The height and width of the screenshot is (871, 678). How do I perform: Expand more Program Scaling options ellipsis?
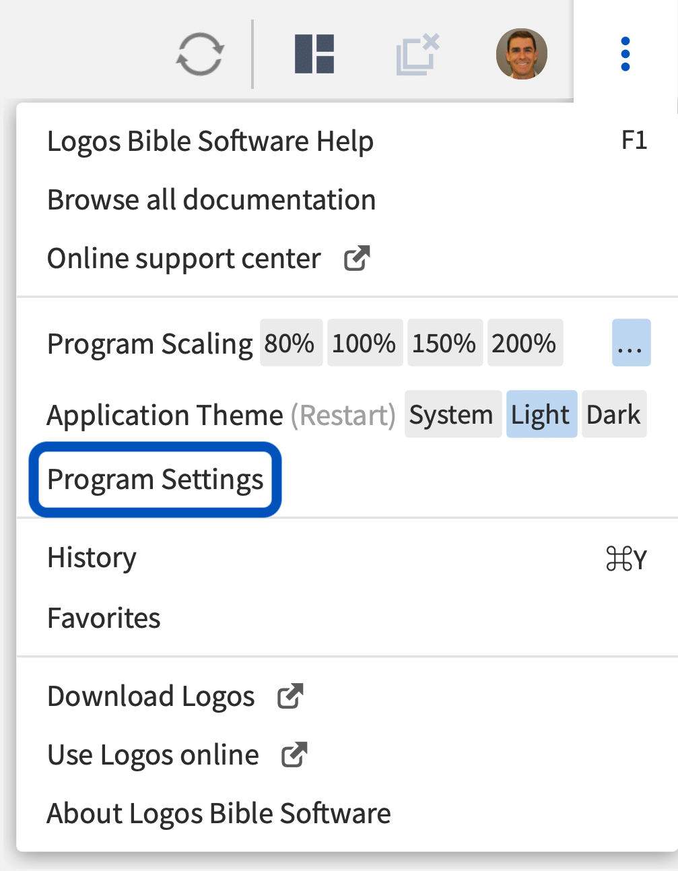click(631, 344)
